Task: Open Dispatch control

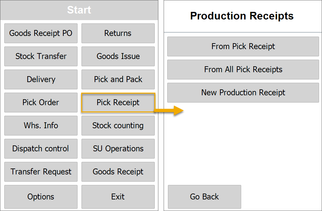Action: [x=41, y=149]
